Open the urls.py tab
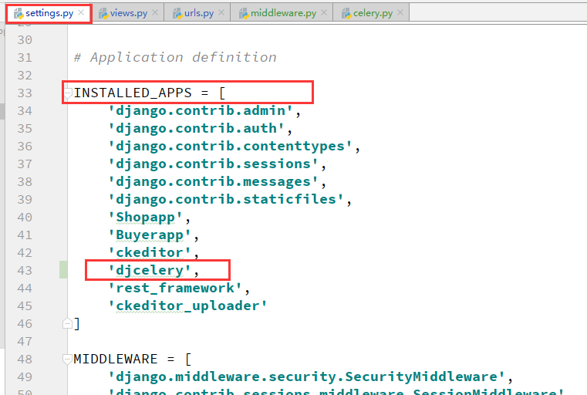This screenshot has height=395, width=587. point(199,13)
